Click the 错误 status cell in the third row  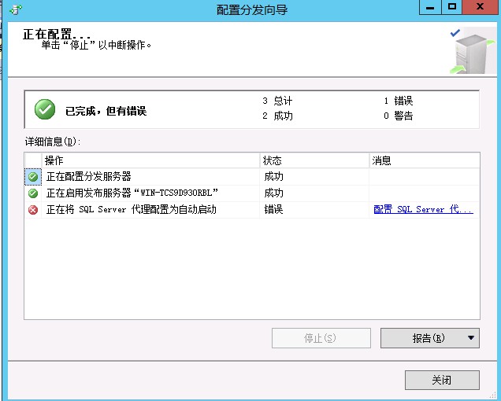(x=273, y=210)
